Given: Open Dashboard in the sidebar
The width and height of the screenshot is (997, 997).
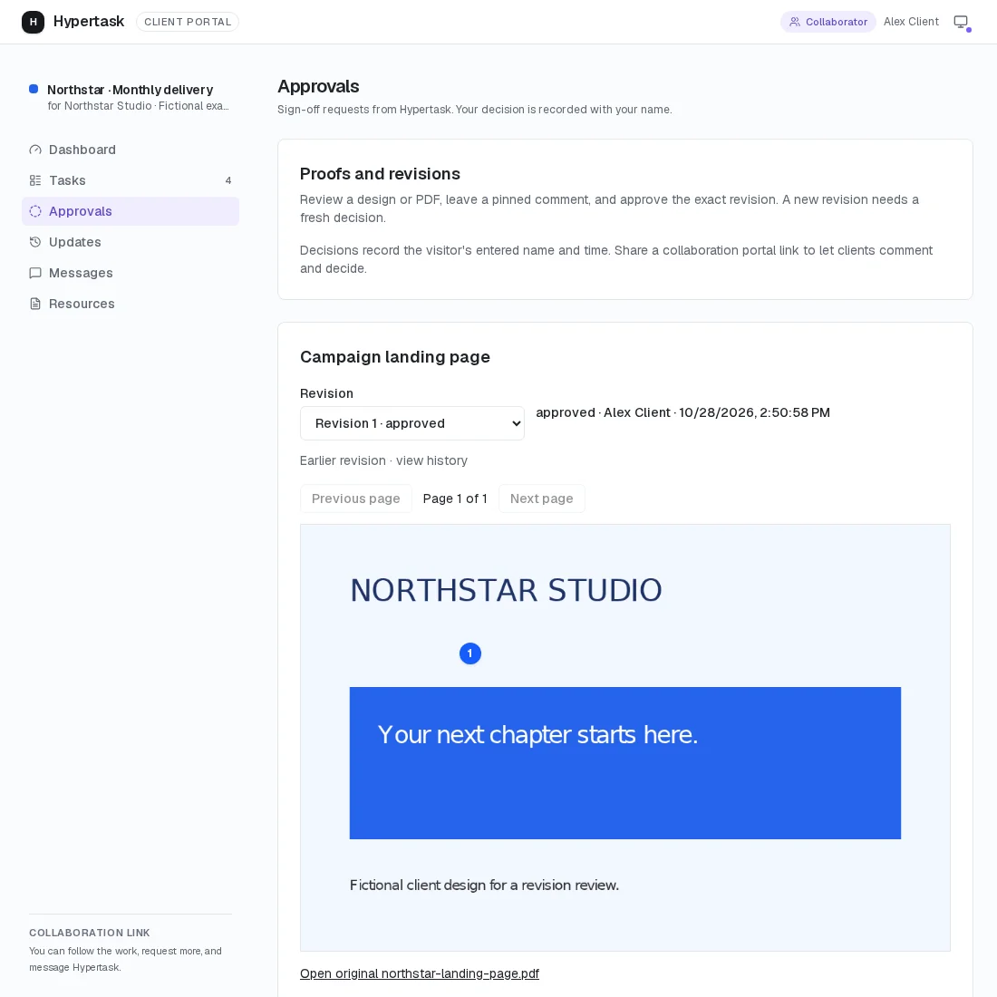Looking at the screenshot, I should (131, 150).
